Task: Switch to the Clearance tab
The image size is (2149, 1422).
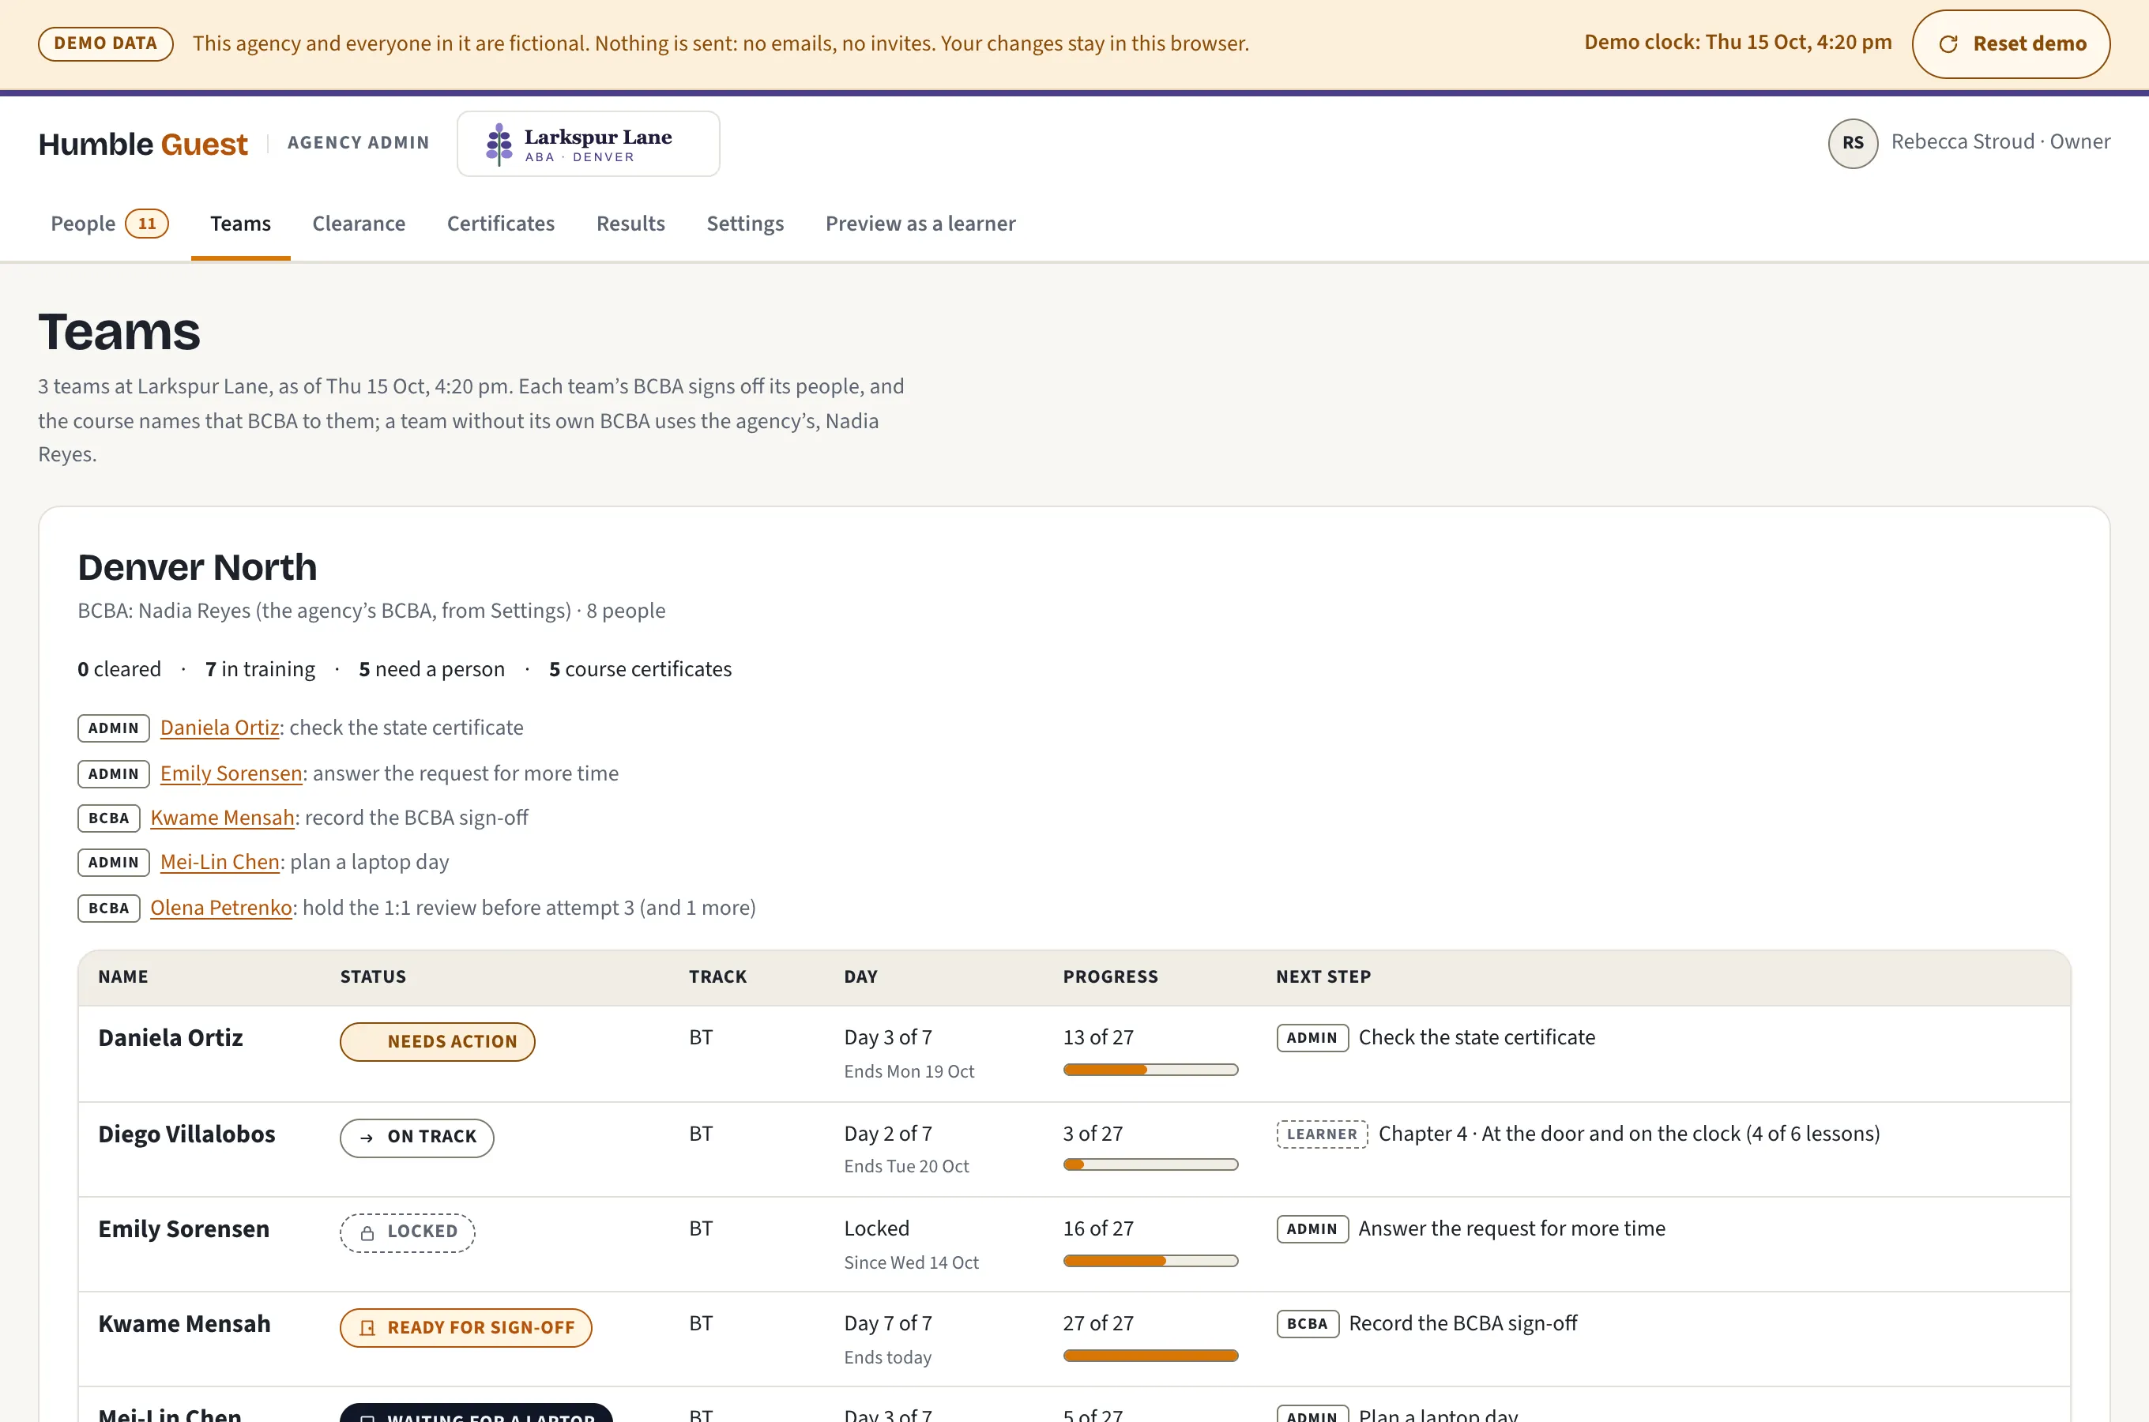Action: [x=358, y=224]
